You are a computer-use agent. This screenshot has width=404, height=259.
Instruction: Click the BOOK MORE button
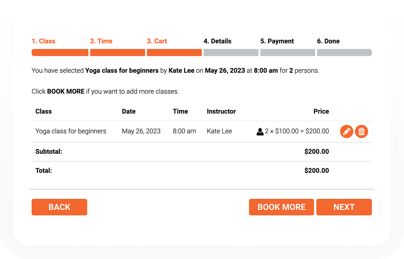point(281,207)
